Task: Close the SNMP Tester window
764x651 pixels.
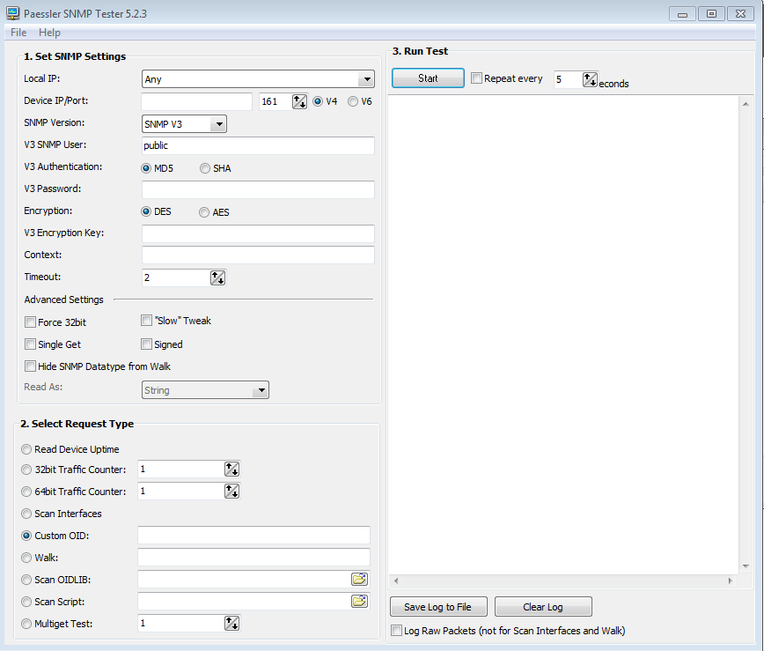Action: tap(740, 13)
